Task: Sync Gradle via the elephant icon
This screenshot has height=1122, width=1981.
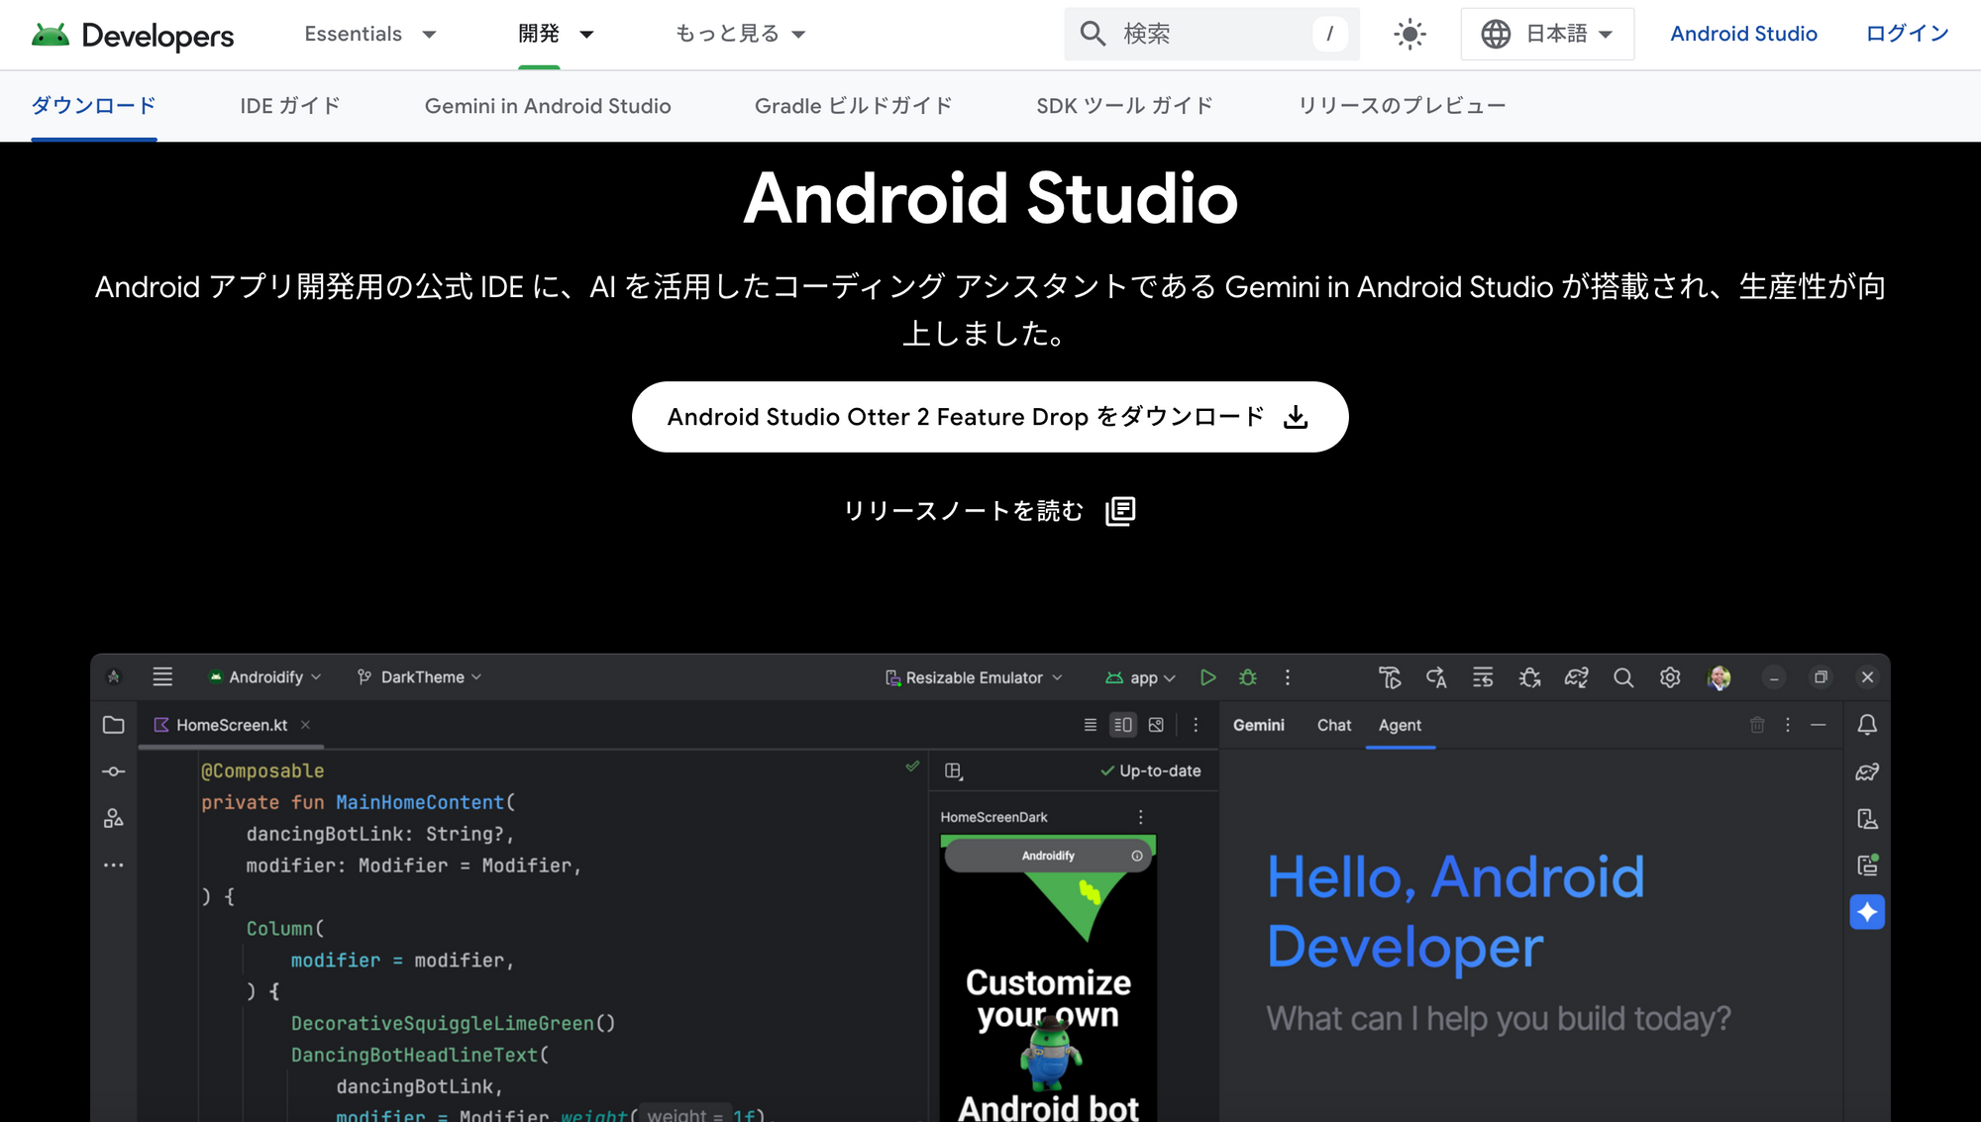Action: (x=1577, y=678)
